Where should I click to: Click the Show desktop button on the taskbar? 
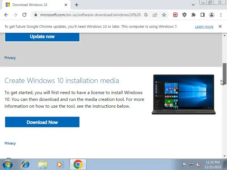225,165
